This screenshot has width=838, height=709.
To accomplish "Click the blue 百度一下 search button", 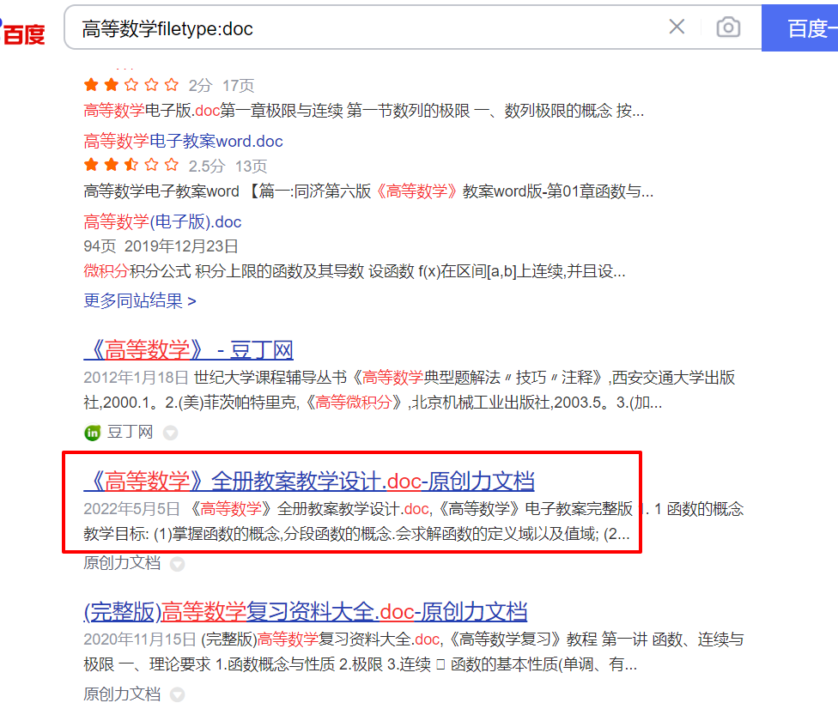I will click(799, 27).
